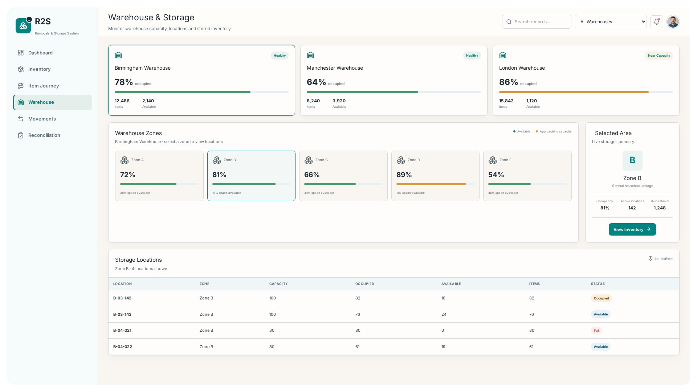
Task: Click the 54% value in Zone E
Action: 496,175
